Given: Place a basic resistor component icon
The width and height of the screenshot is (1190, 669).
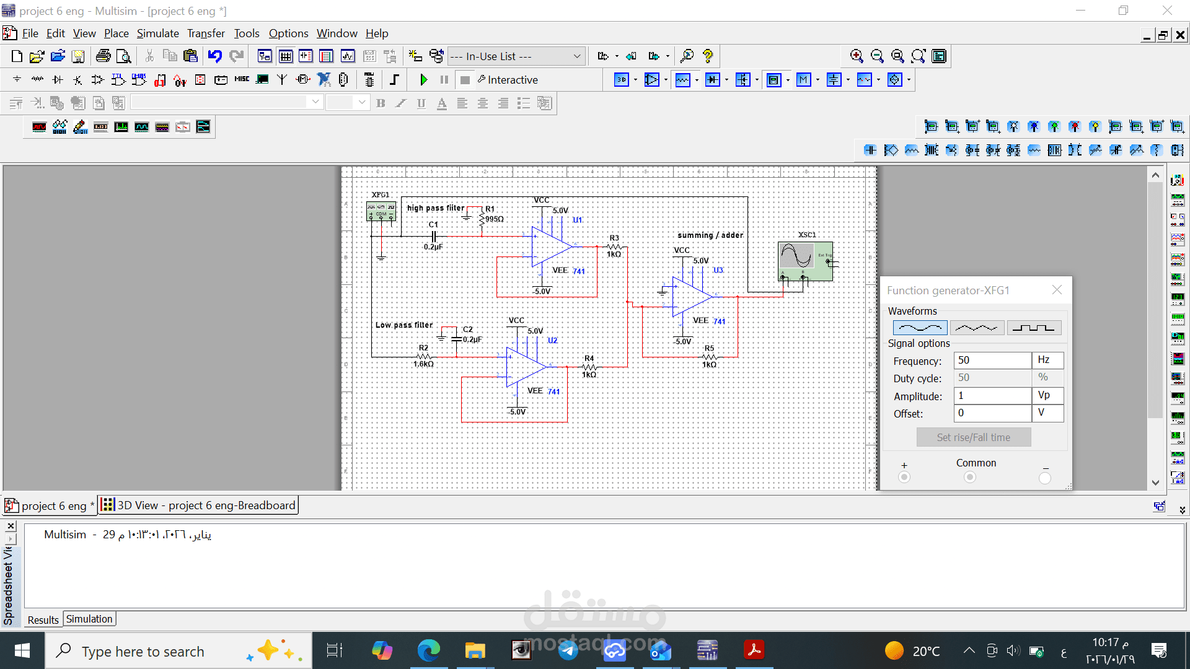Looking at the screenshot, I should pyautogui.click(x=37, y=80).
